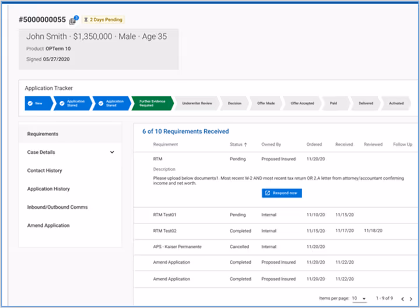Select the APS - Kaiser Permanente row

click(276, 247)
